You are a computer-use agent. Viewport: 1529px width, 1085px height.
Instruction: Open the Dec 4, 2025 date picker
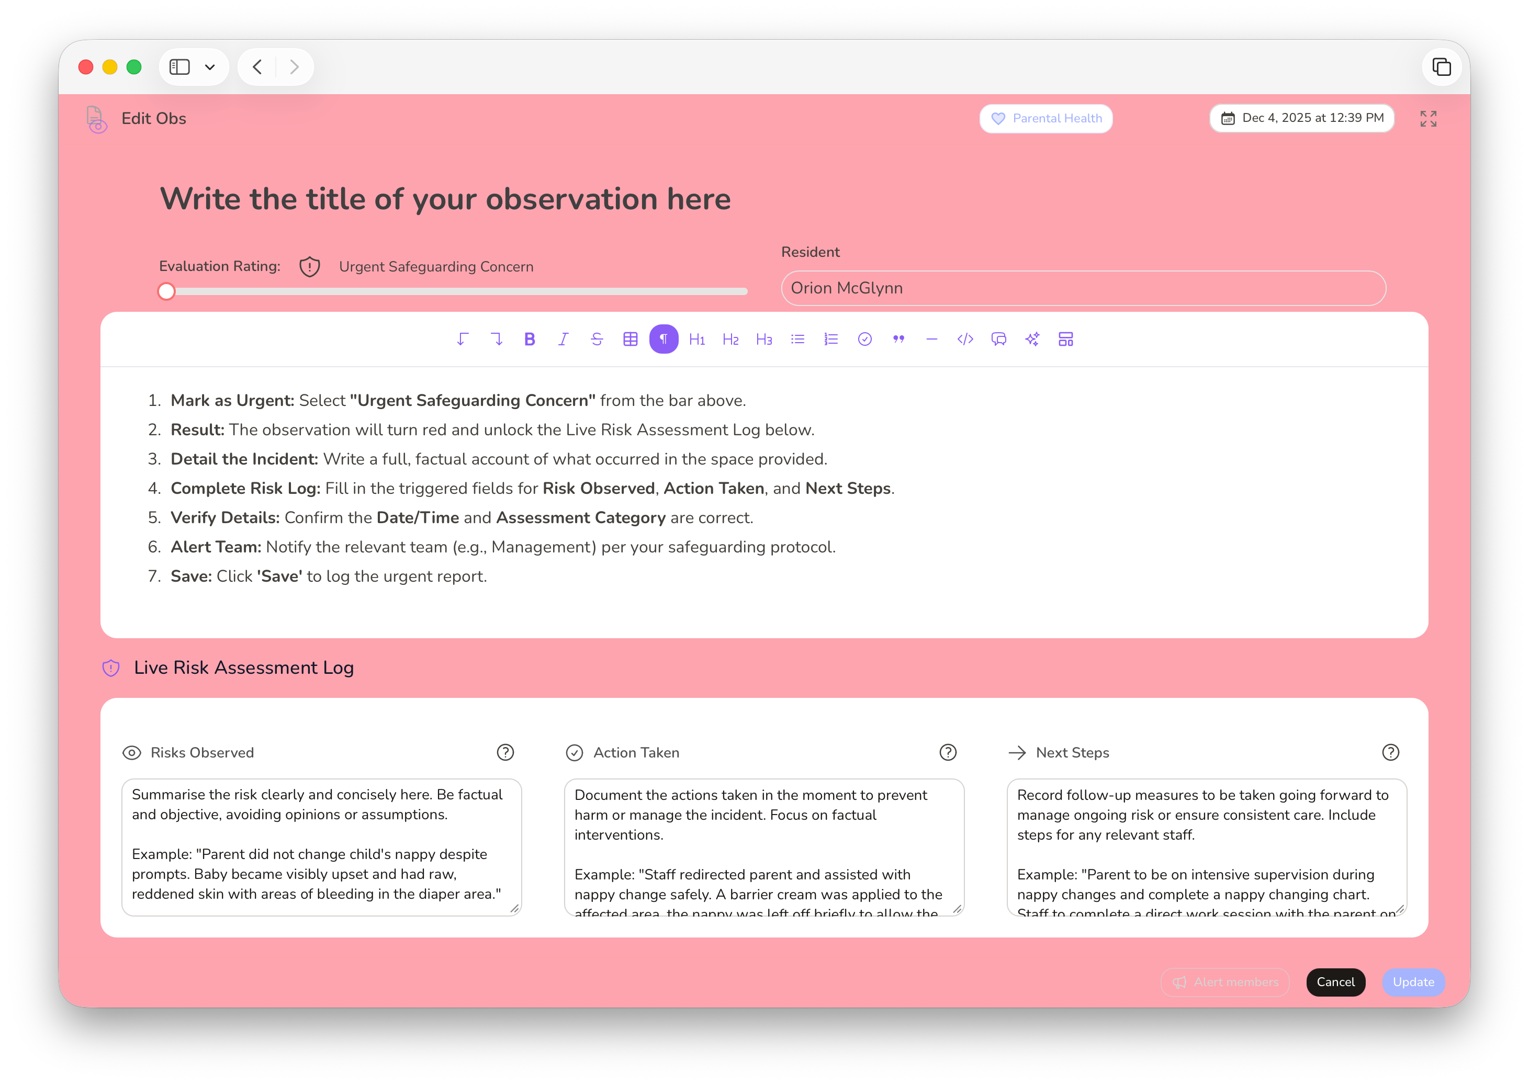click(x=1302, y=118)
